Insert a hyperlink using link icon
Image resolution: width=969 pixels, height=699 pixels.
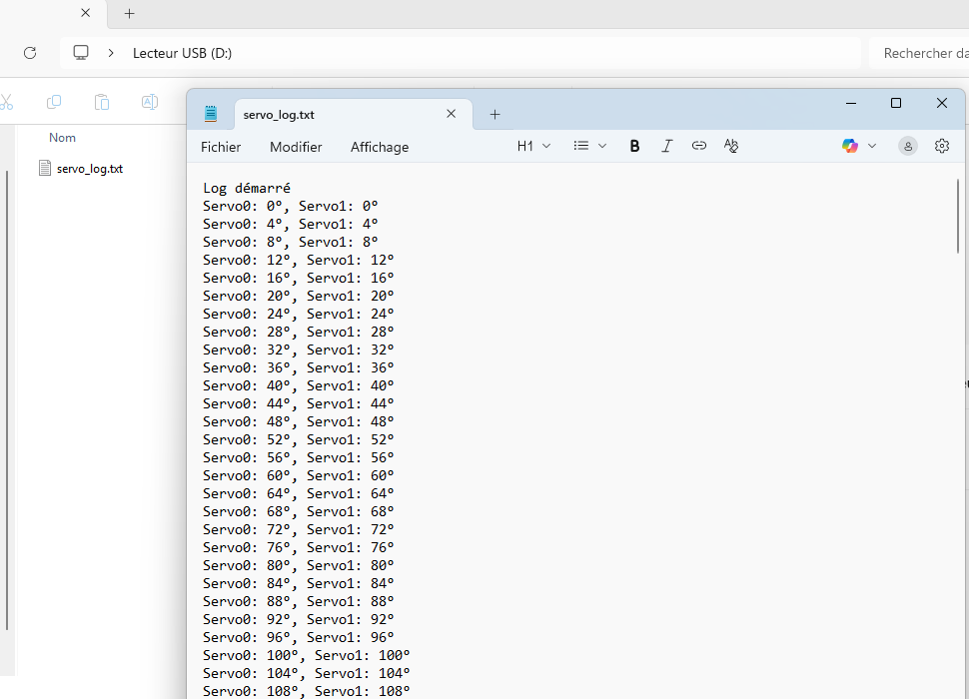tap(699, 146)
